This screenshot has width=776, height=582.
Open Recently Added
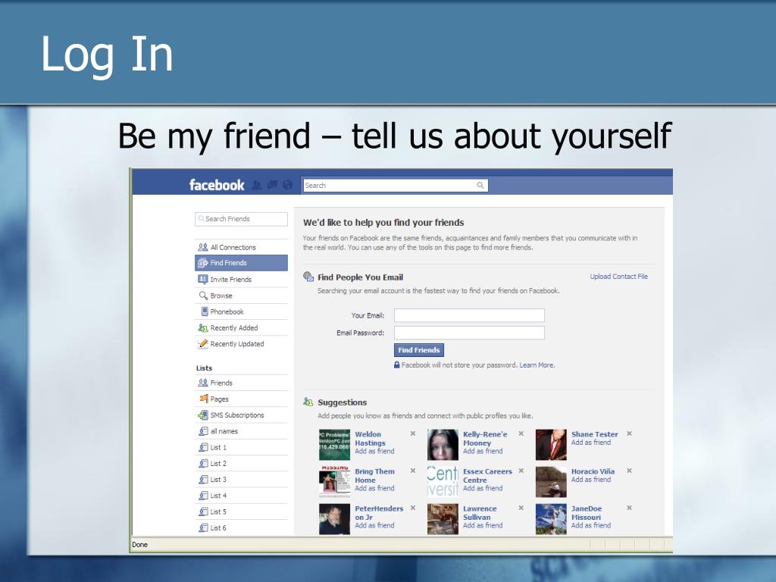click(x=241, y=327)
